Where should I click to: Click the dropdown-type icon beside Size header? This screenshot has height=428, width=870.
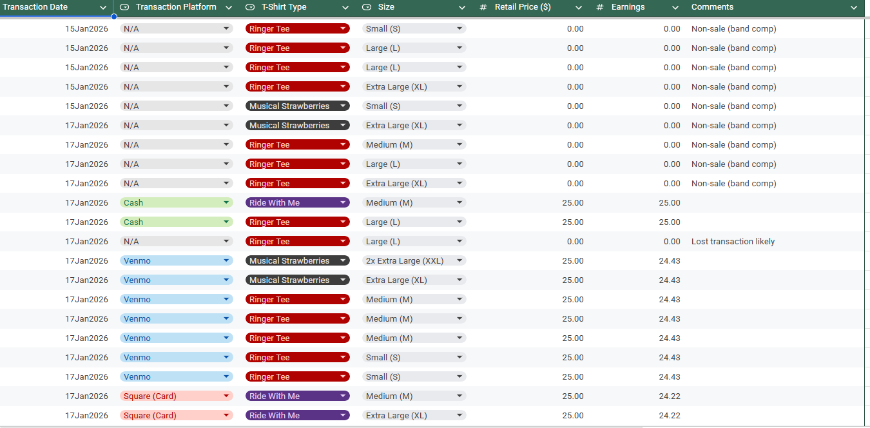click(x=367, y=7)
